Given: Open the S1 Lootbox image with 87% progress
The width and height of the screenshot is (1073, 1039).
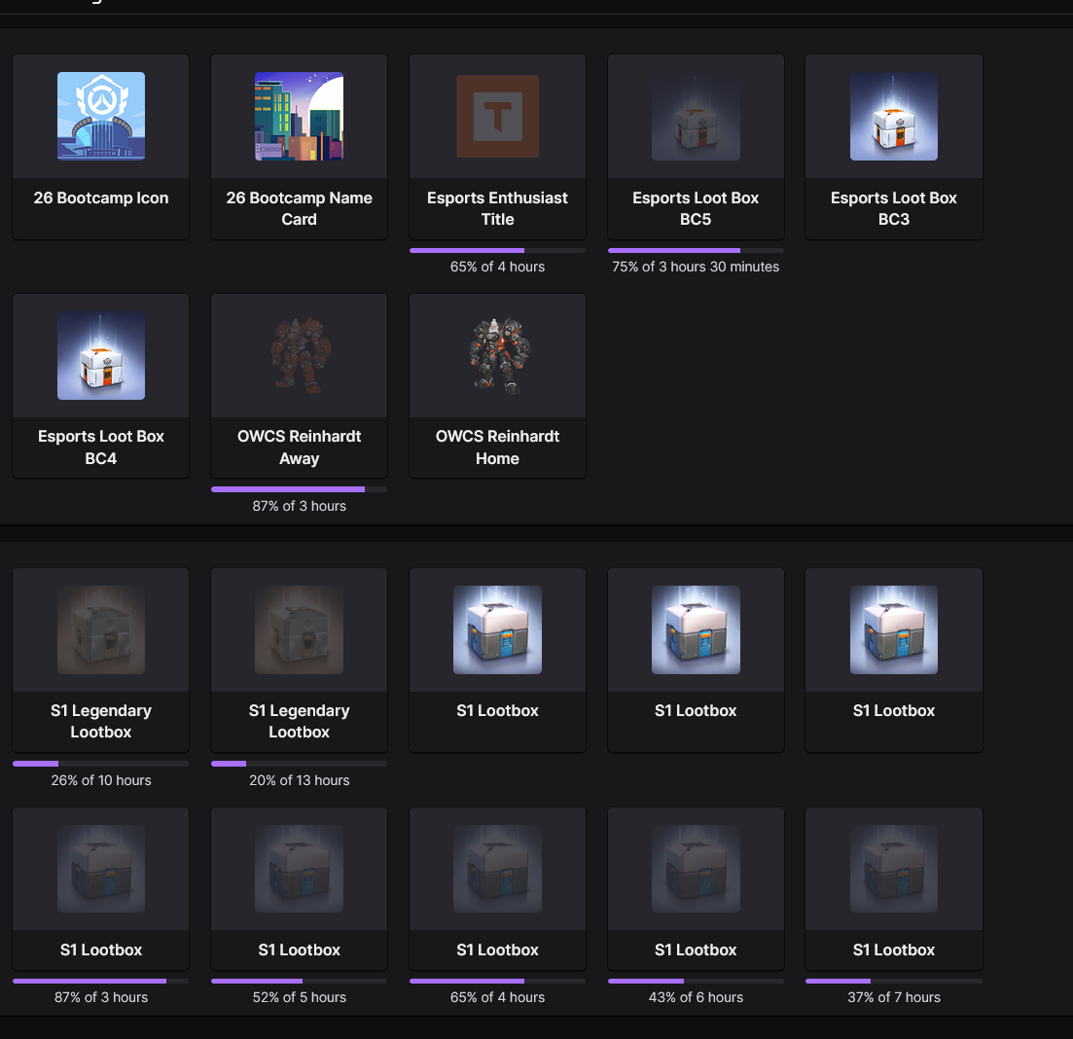Looking at the screenshot, I should pos(100,869).
